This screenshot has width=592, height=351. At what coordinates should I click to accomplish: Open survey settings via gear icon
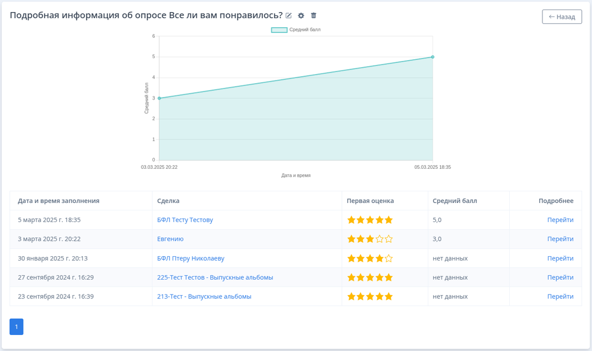301,15
